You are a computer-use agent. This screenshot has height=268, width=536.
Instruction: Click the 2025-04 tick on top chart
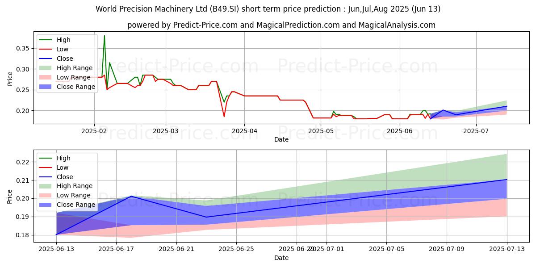pos(244,131)
